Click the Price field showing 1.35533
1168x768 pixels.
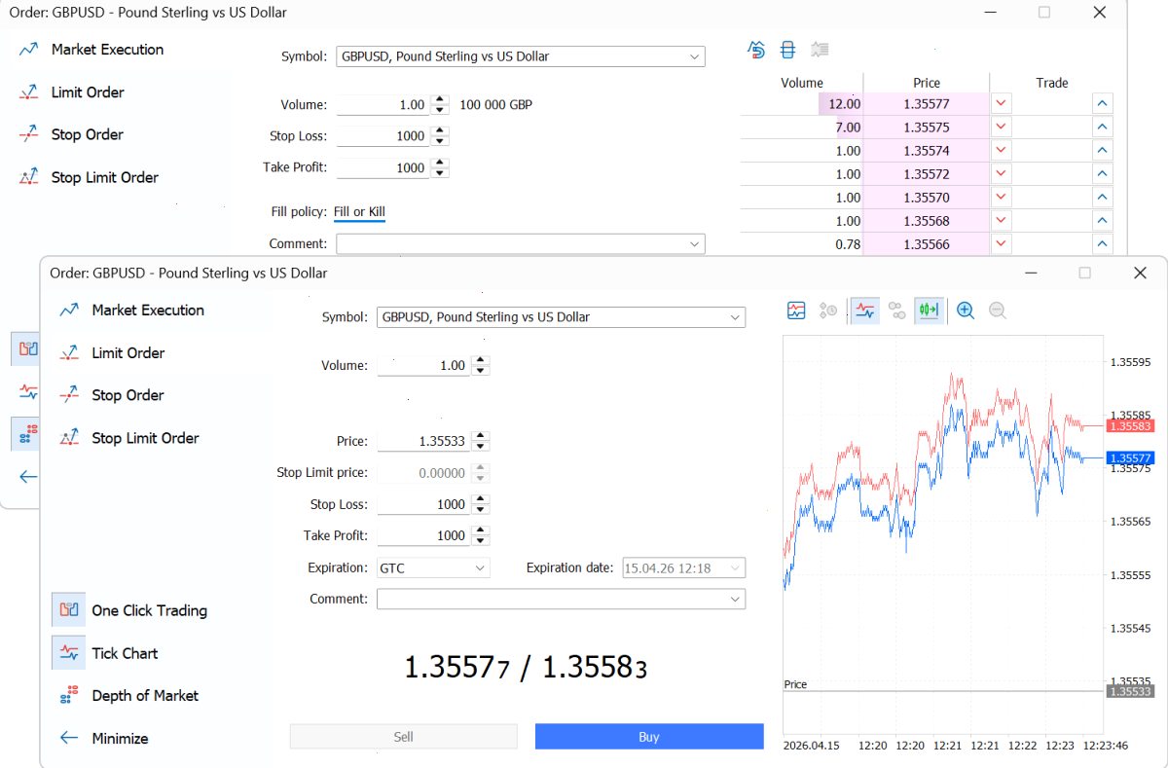coord(422,442)
